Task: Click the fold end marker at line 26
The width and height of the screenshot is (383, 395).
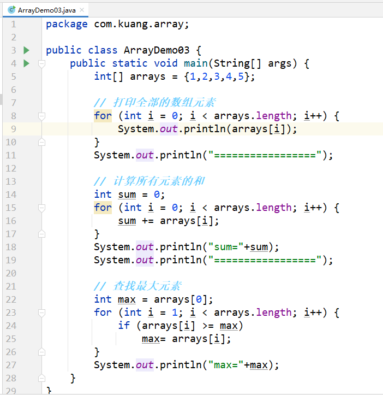Action: coord(42,352)
